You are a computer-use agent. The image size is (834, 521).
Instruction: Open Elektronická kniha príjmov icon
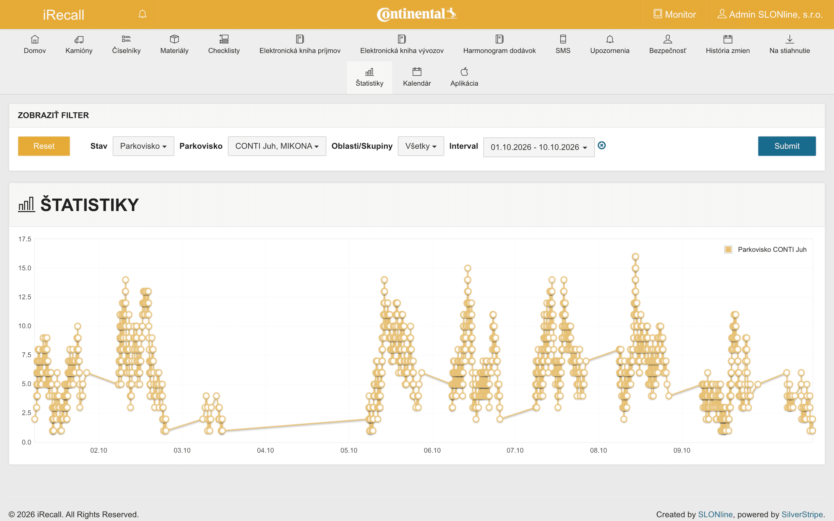300,39
